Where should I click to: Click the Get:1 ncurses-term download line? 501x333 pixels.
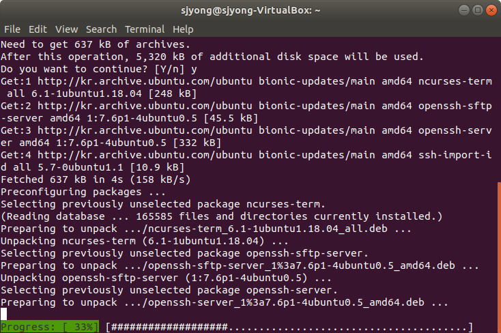(246, 81)
